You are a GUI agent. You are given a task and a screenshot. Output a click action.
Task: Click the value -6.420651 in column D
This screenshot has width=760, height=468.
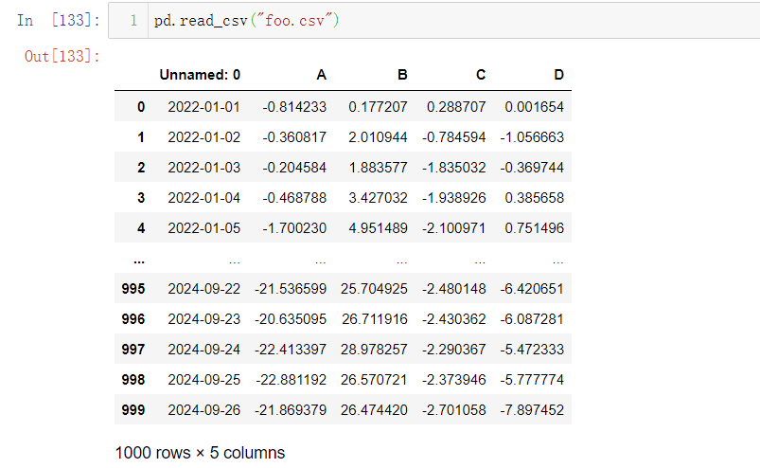(532, 289)
